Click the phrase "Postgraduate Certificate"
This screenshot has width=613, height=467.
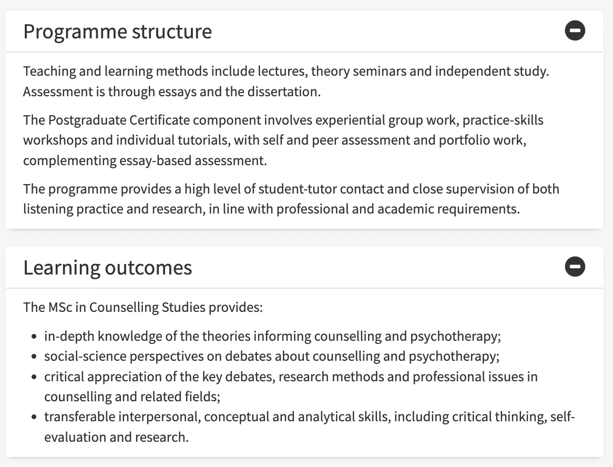tap(118, 120)
